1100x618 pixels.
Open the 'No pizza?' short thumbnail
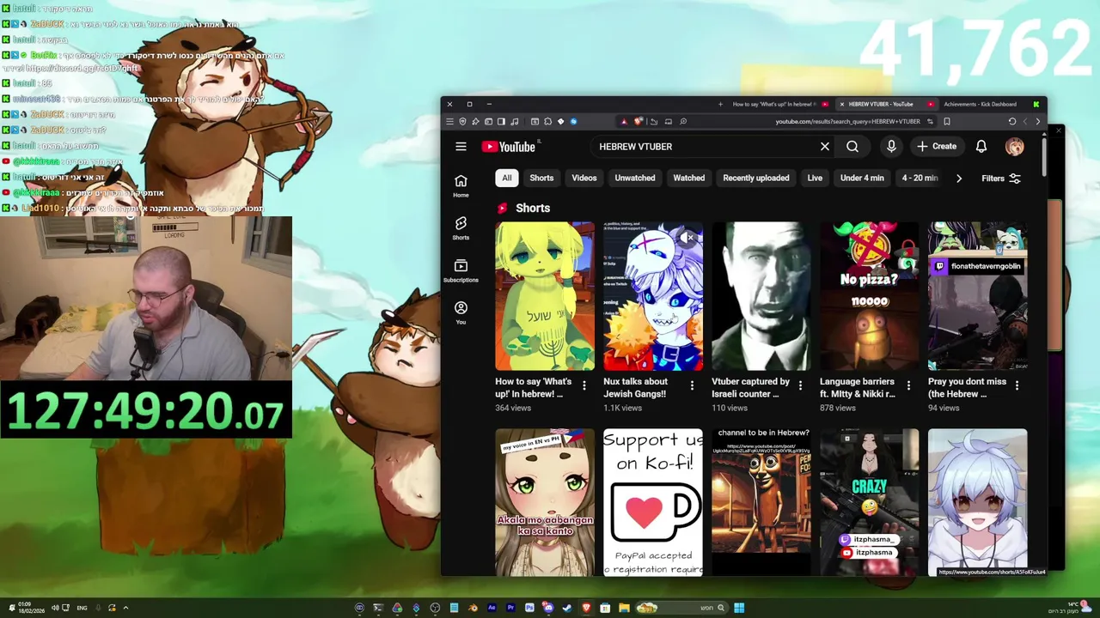pyautogui.click(x=870, y=296)
